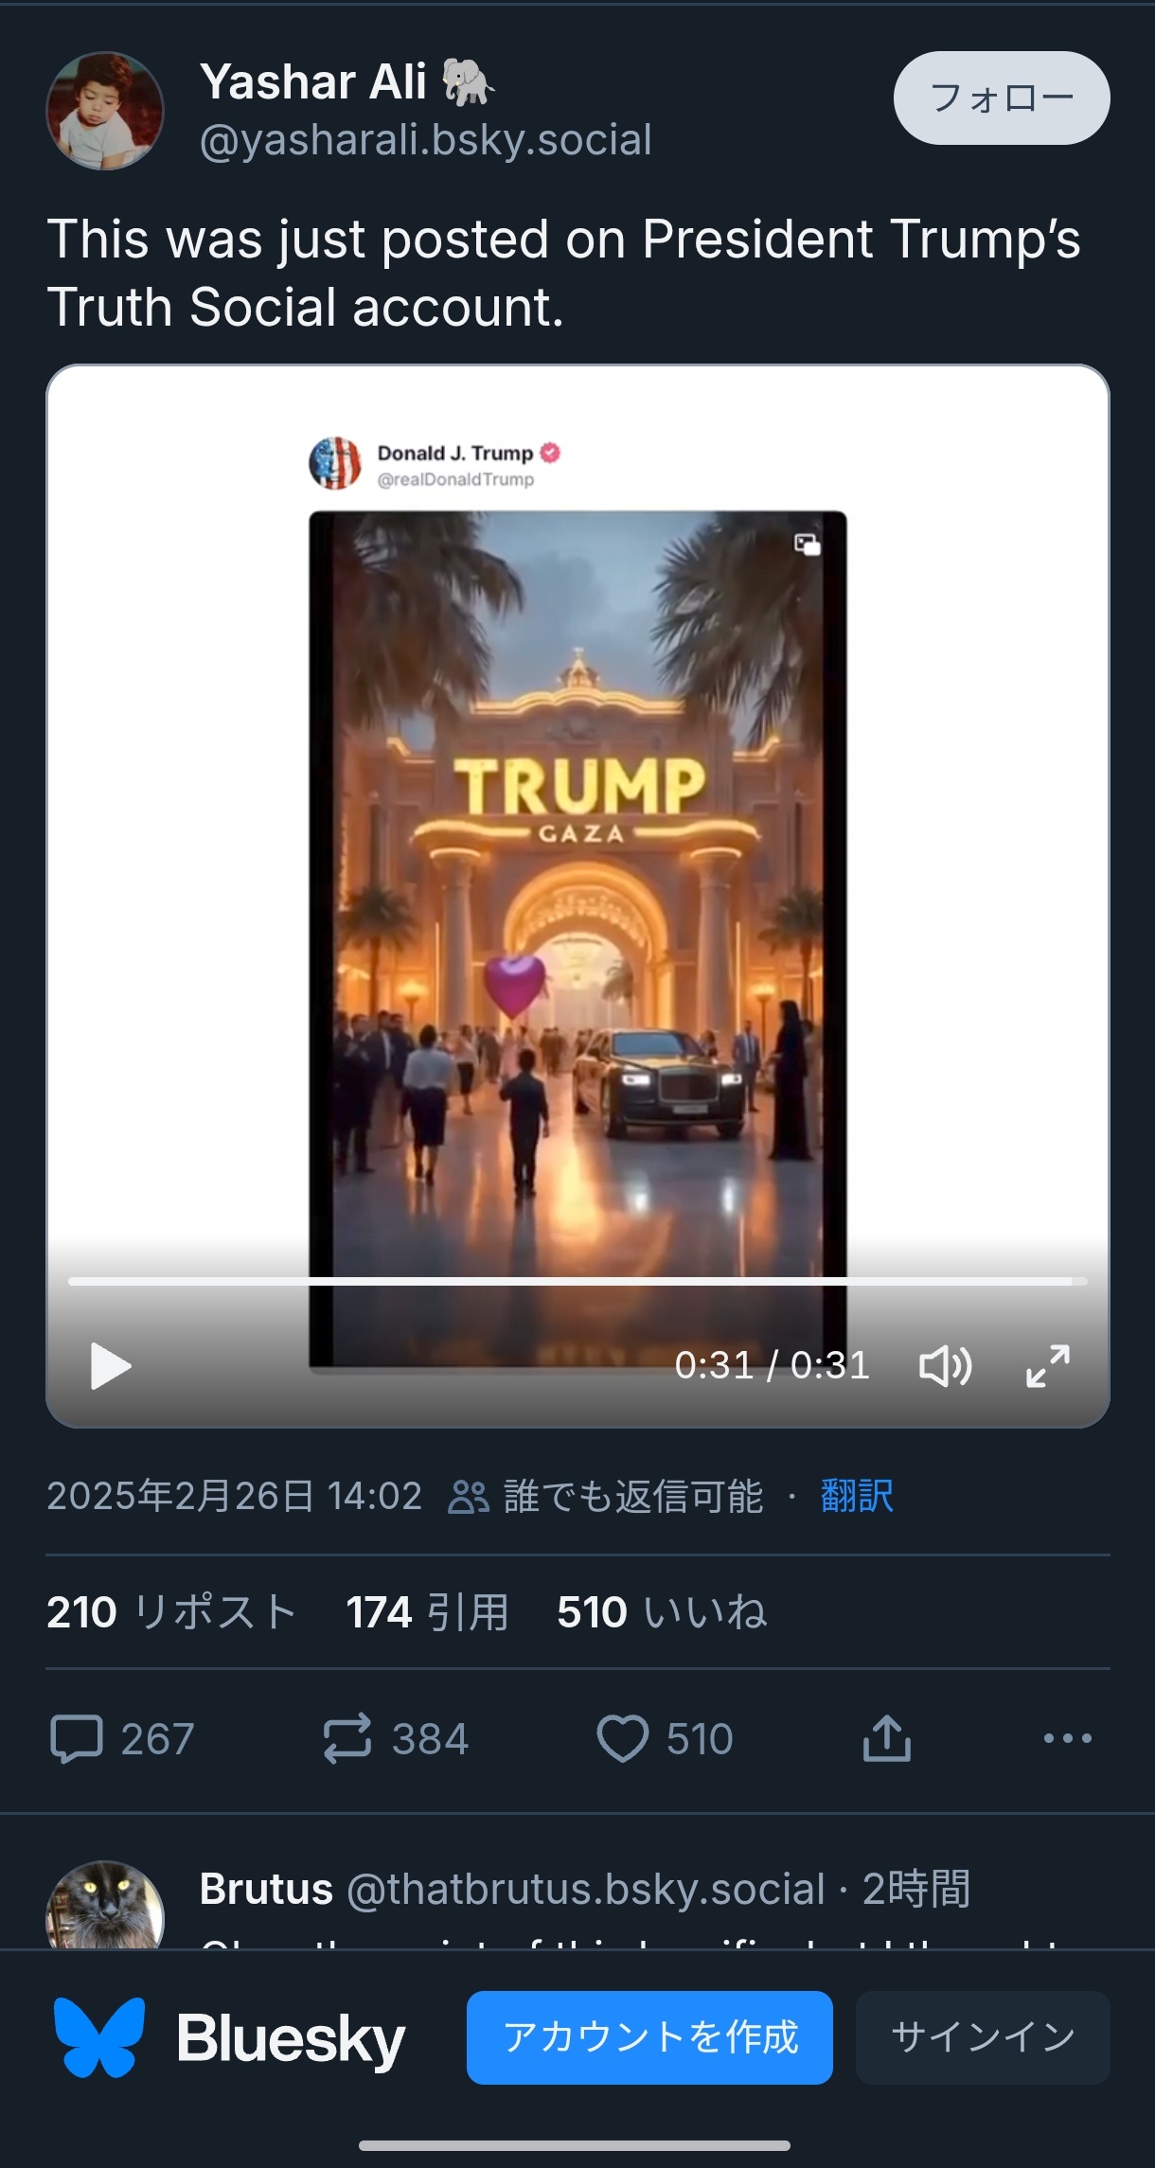1155x2168 pixels.
Task: View the 510 いいね likes list
Action: (662, 1611)
